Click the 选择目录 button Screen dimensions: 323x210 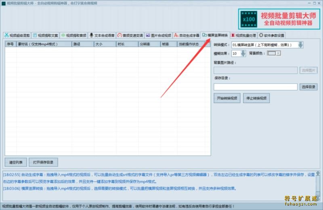[309, 86]
